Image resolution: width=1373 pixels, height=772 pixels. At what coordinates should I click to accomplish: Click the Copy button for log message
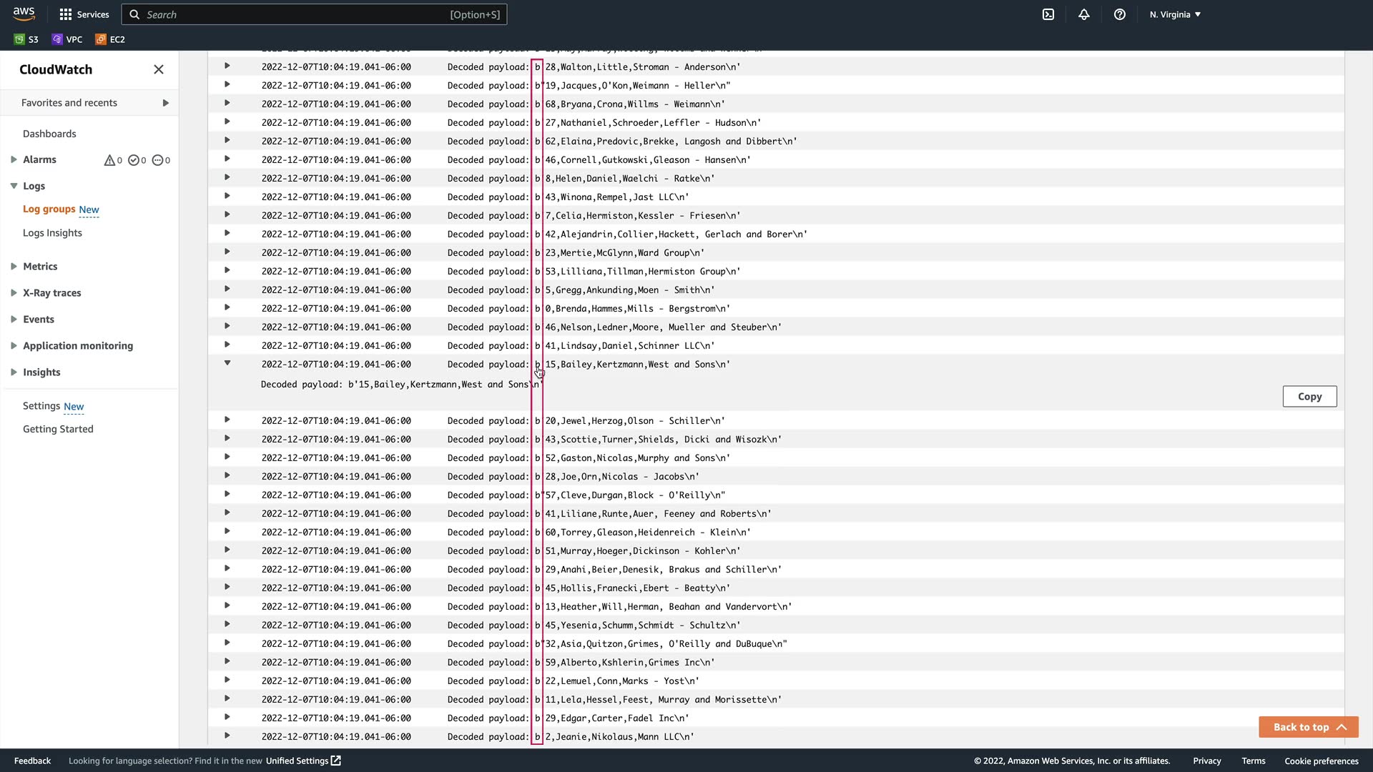(x=1309, y=397)
